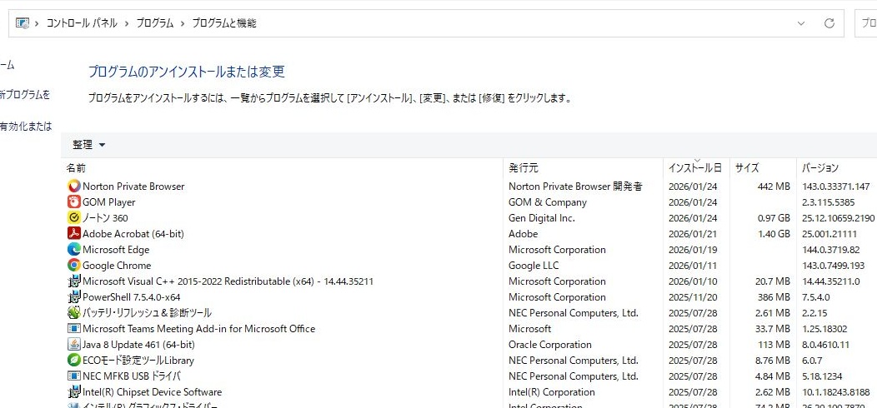Sort programs by サイズ column
Image resolution: width=877 pixels, height=408 pixels.
pyautogui.click(x=747, y=168)
